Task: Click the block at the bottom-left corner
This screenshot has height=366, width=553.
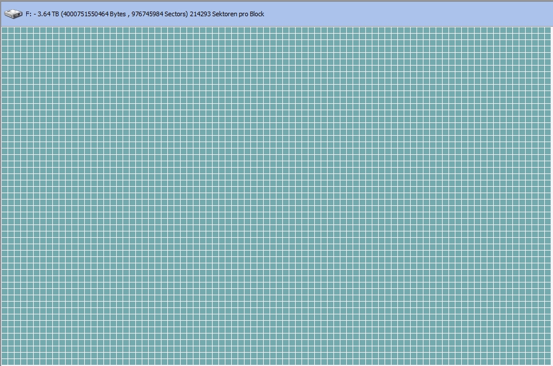Action: point(6,360)
